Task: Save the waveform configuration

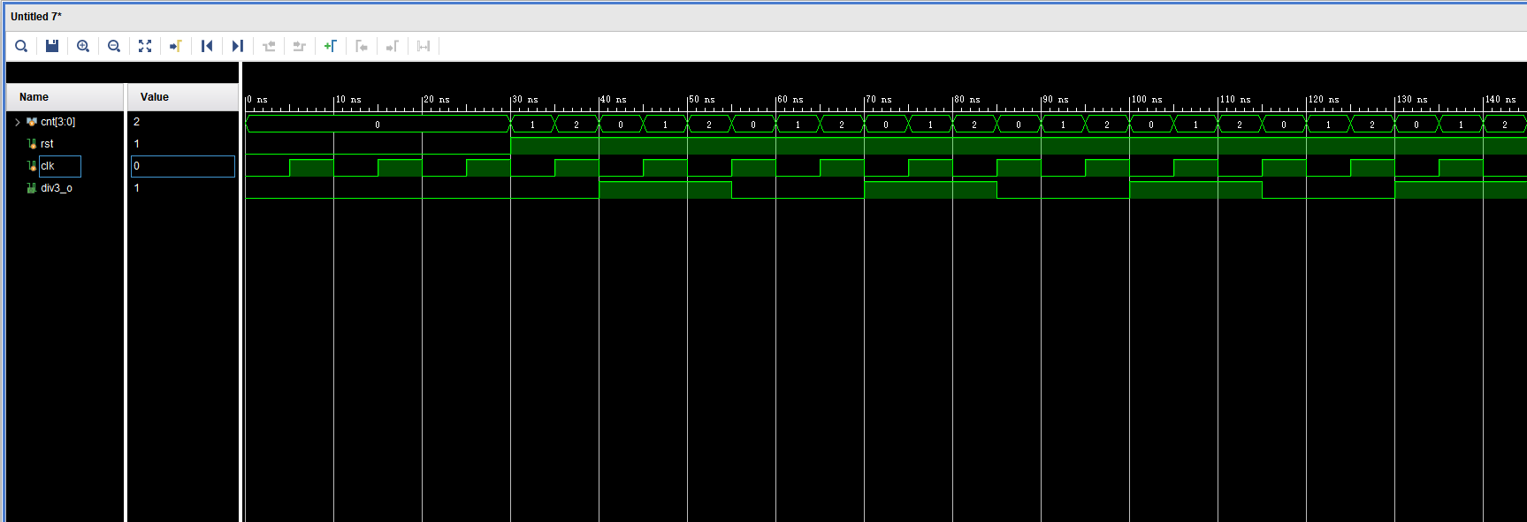Action: tap(52, 46)
